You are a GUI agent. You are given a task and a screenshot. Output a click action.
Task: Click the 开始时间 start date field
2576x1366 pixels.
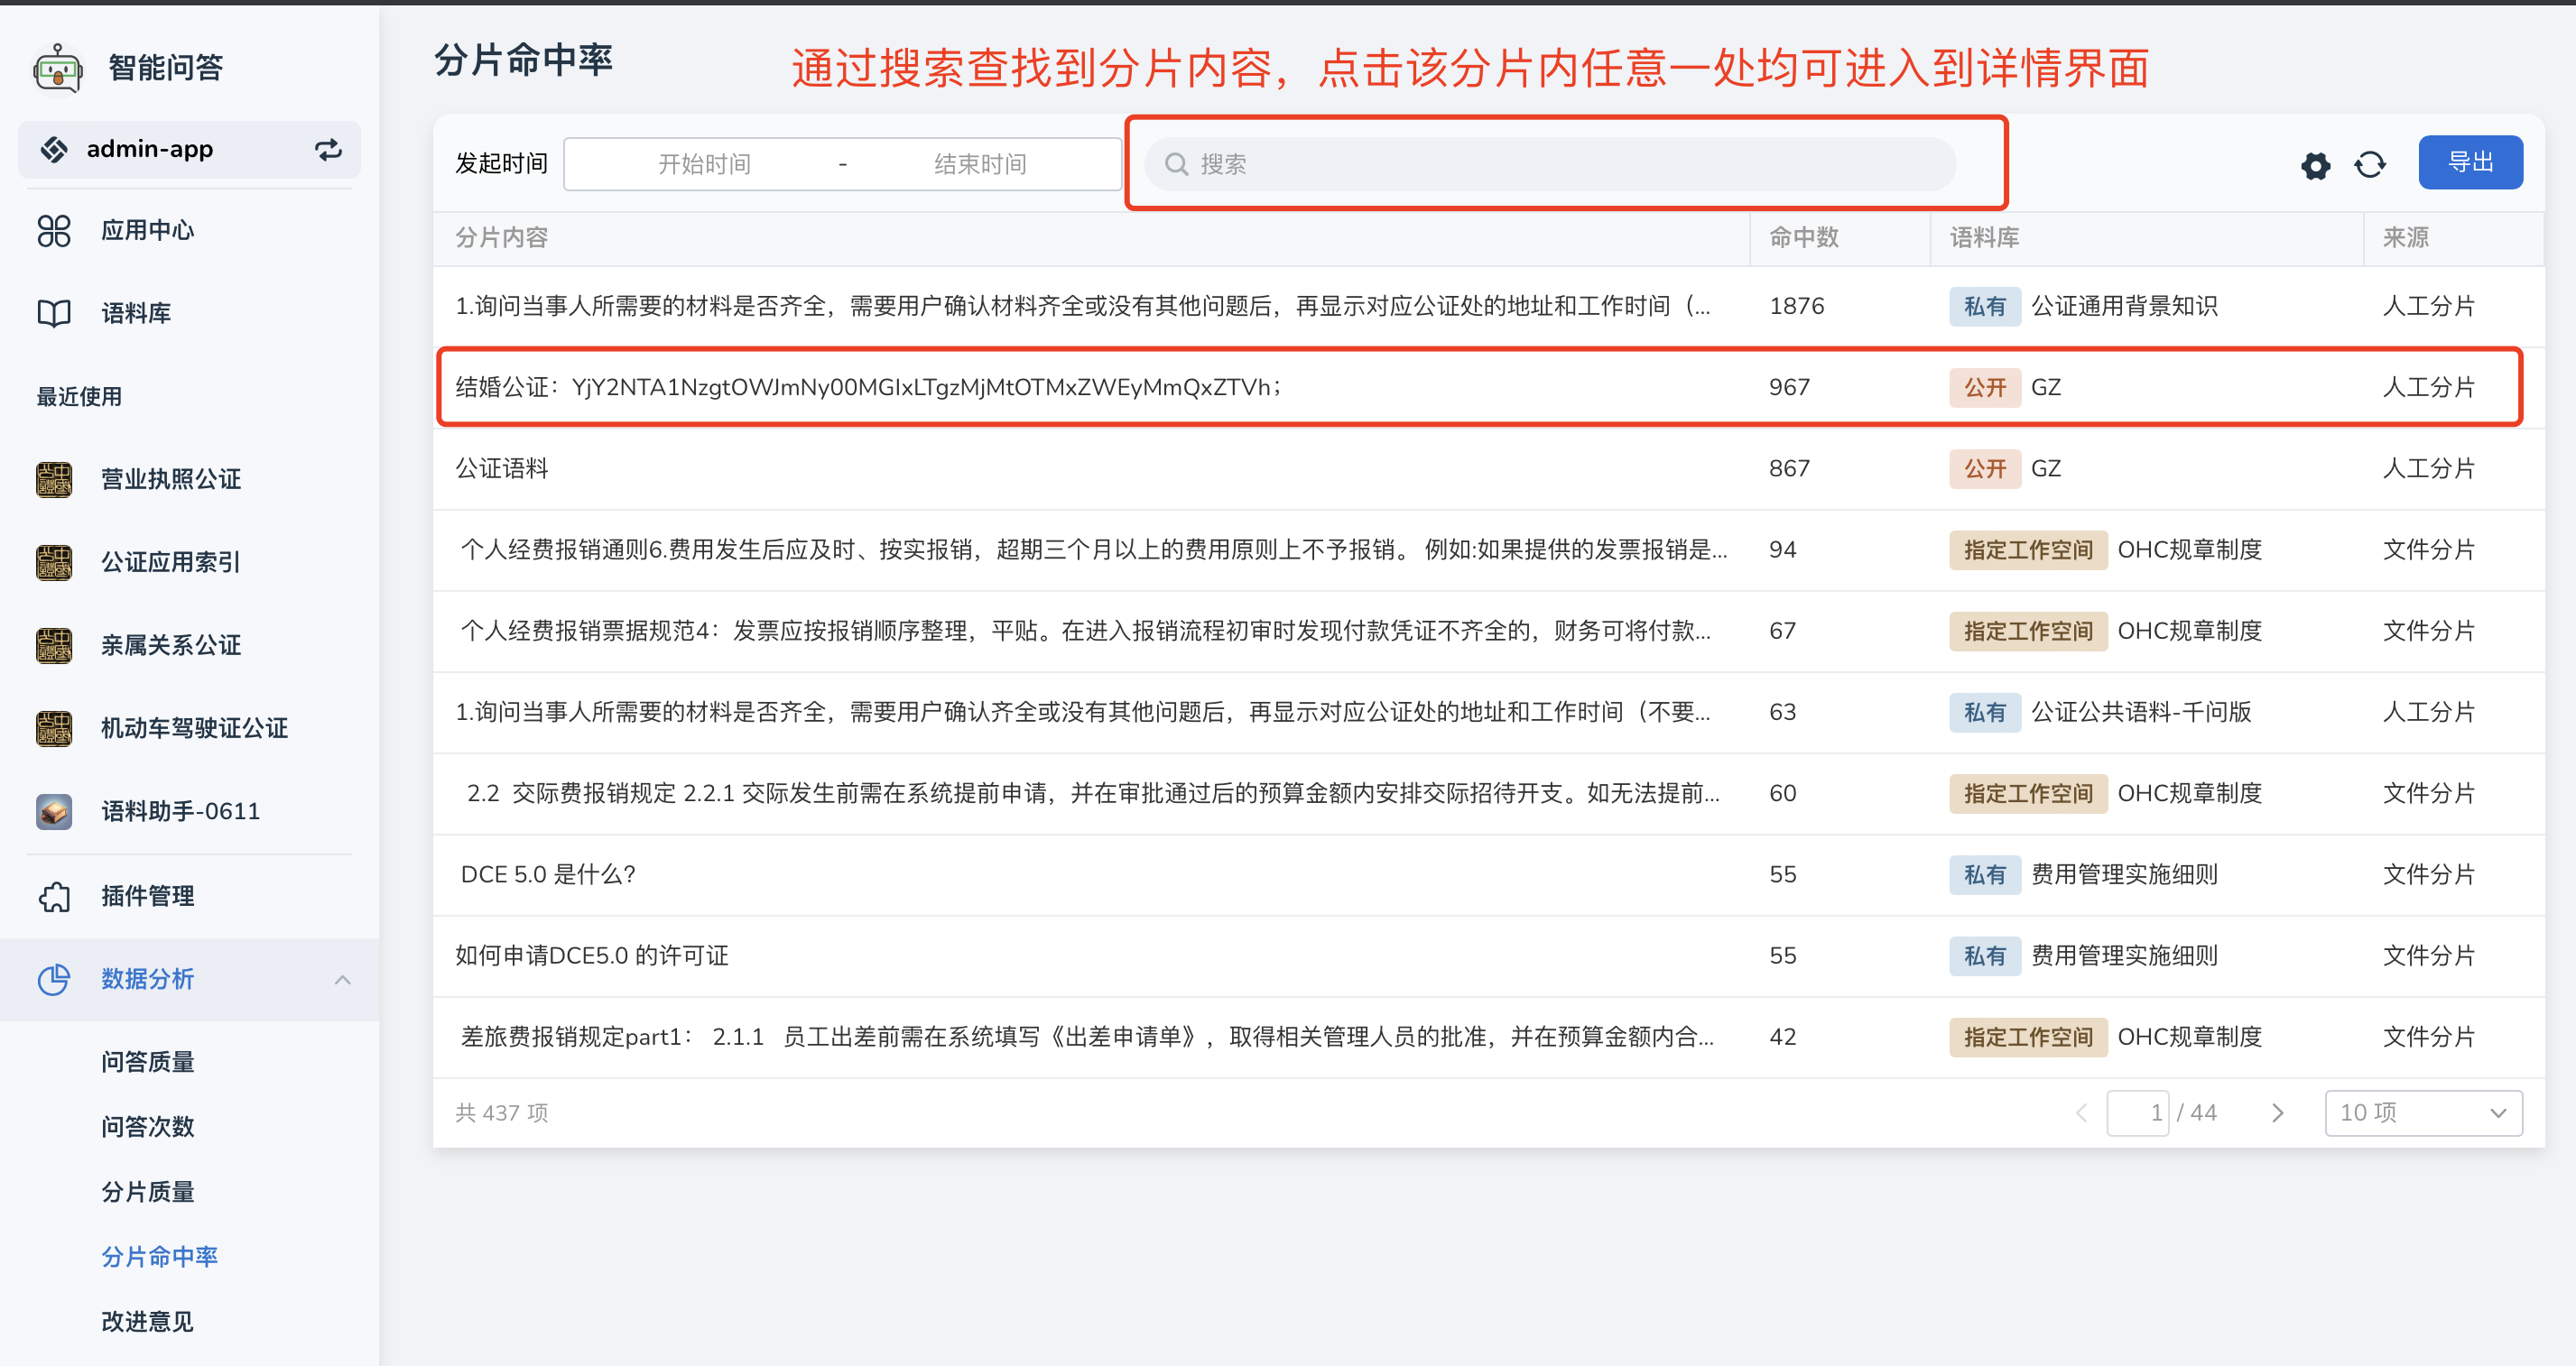pos(705,163)
